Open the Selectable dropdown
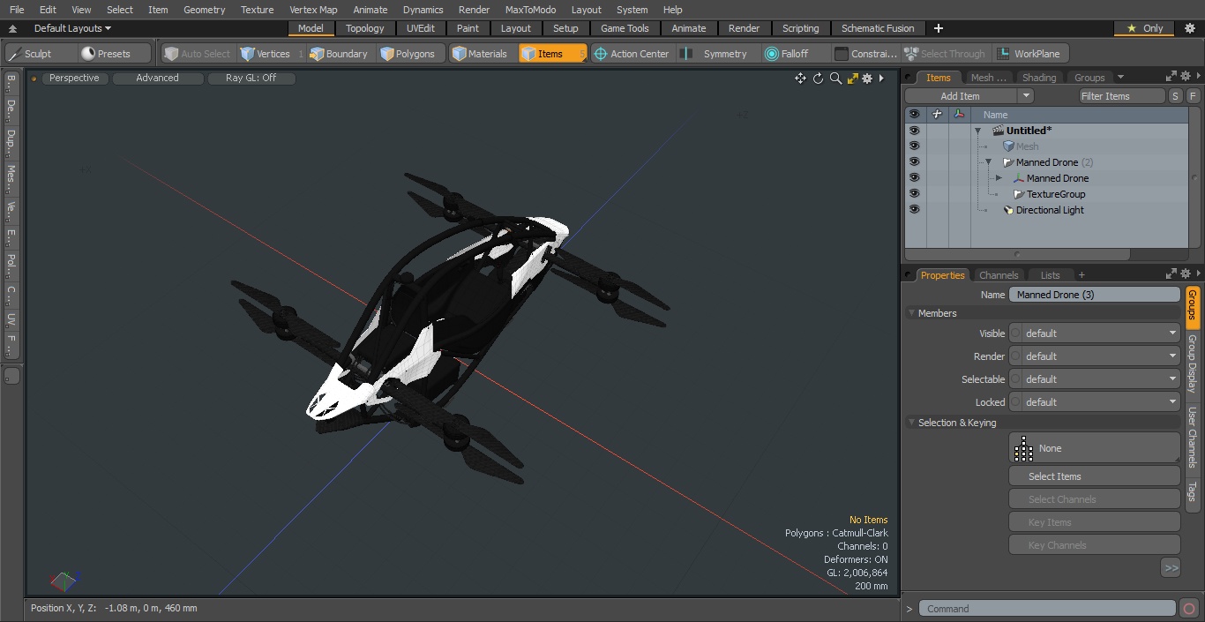Screen dimensions: 1205x622 coord(1094,379)
